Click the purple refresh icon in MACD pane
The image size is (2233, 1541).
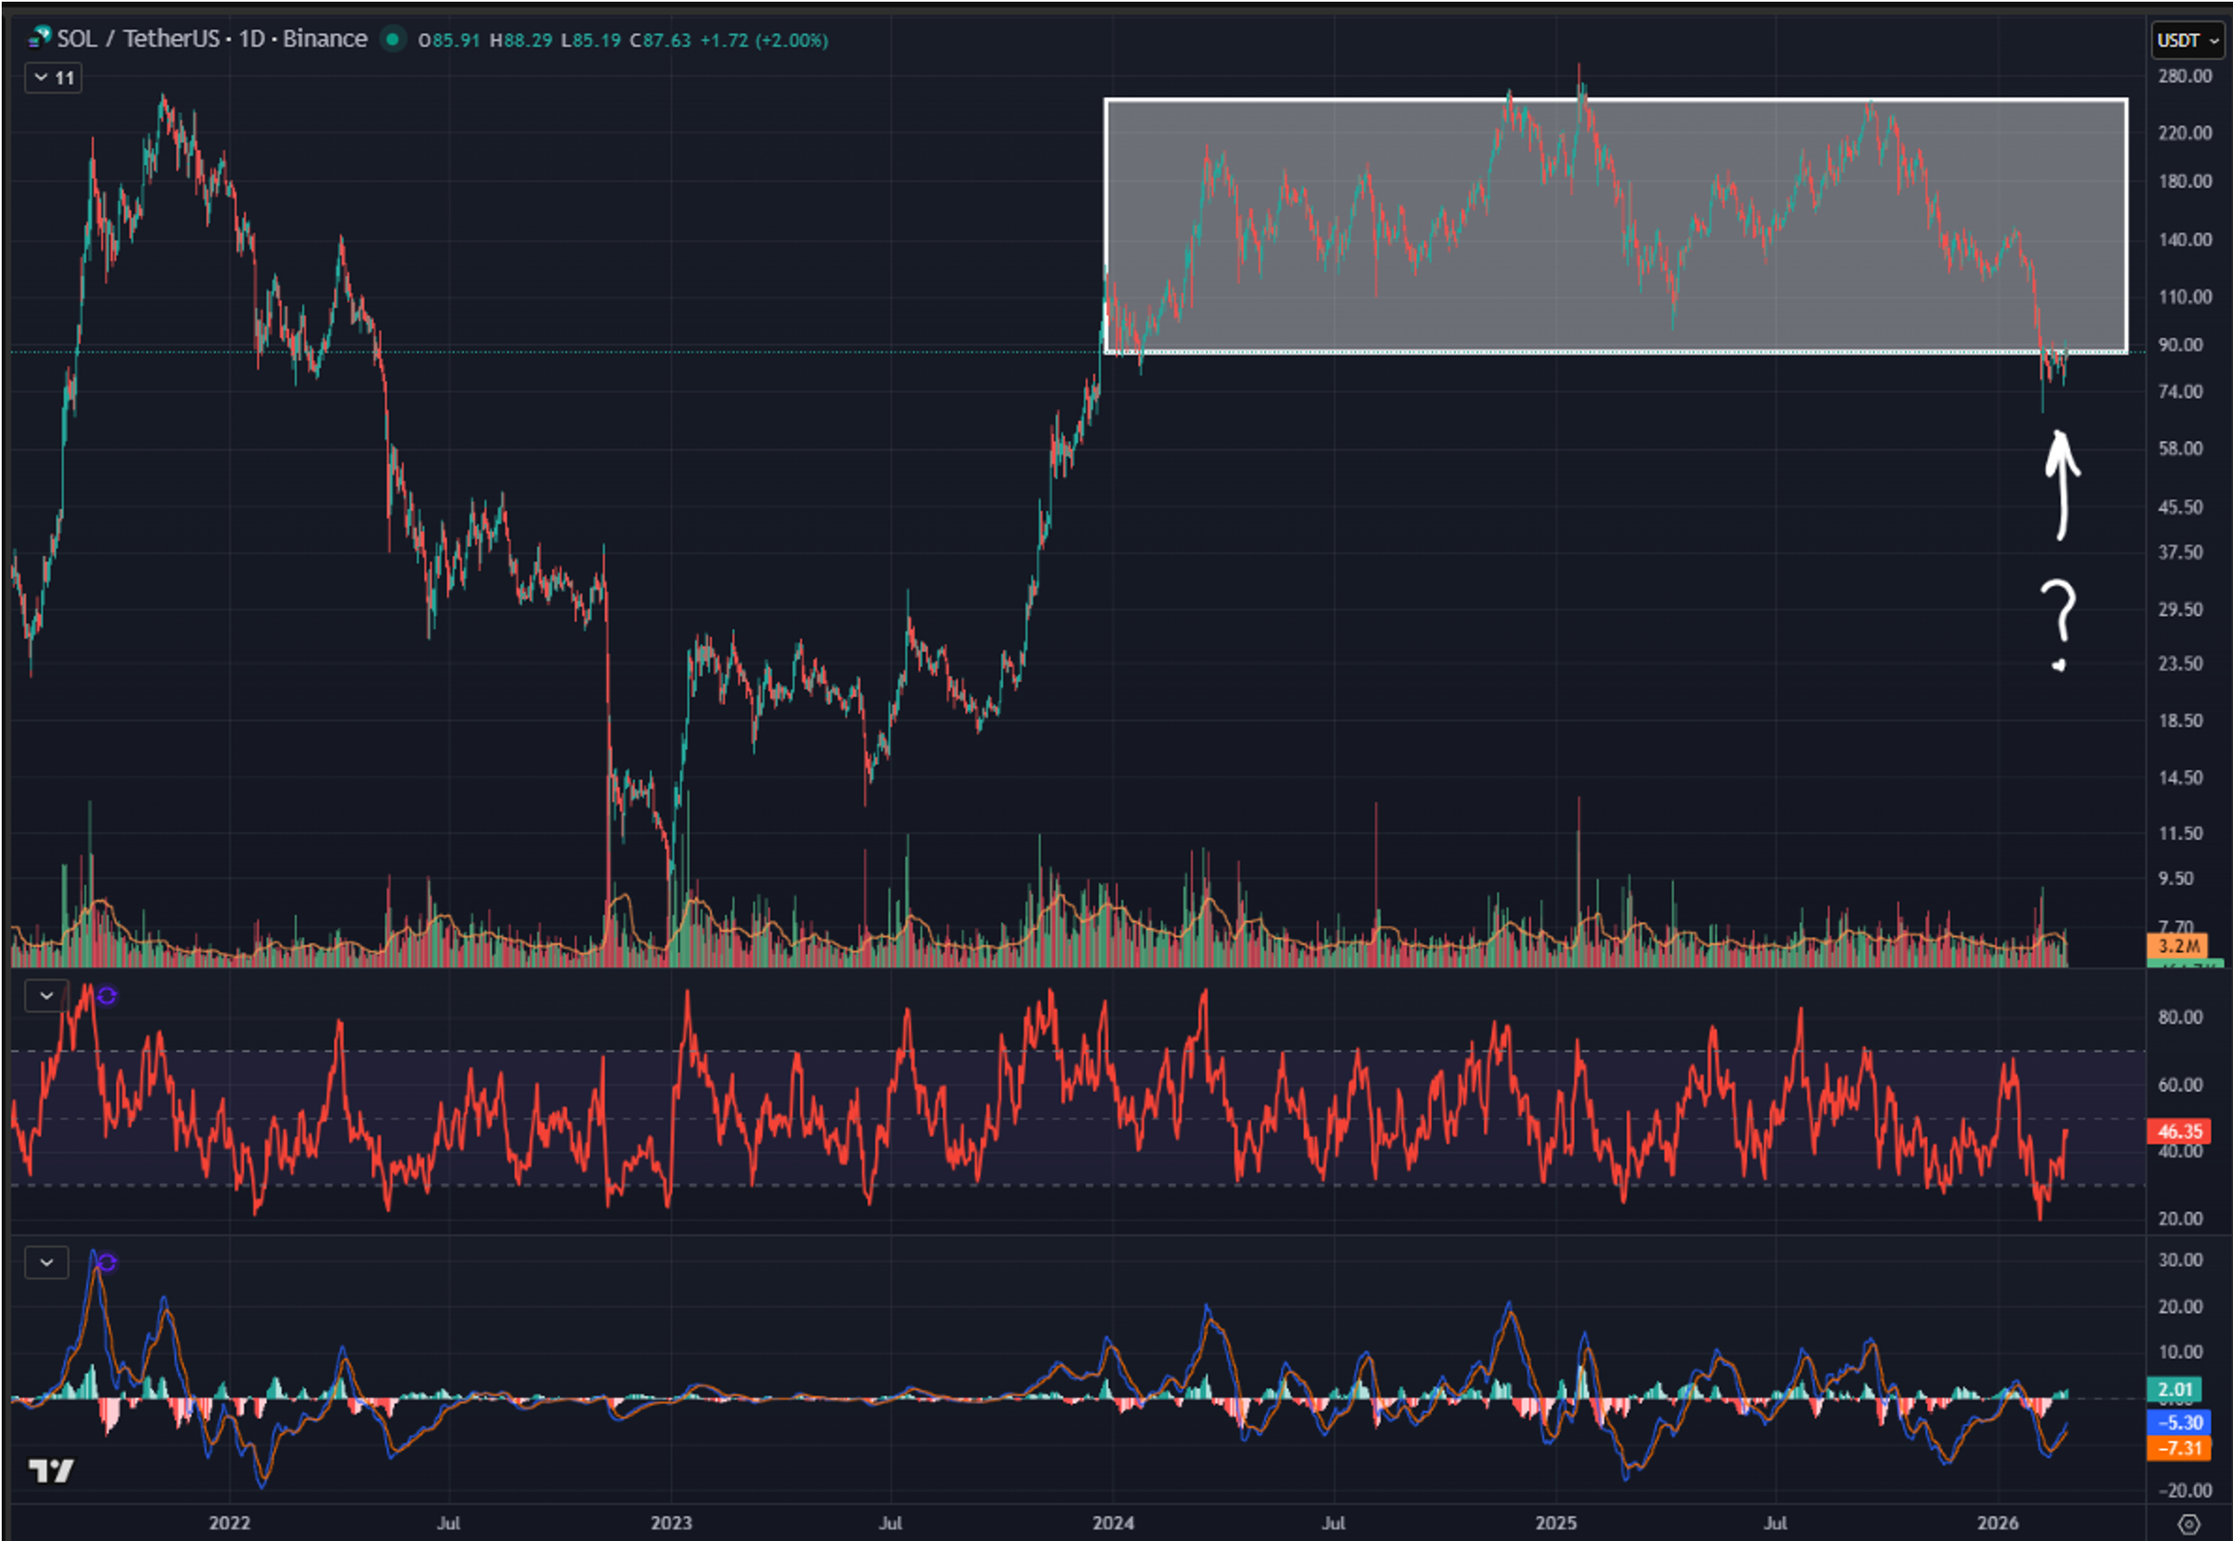pyautogui.click(x=106, y=1262)
